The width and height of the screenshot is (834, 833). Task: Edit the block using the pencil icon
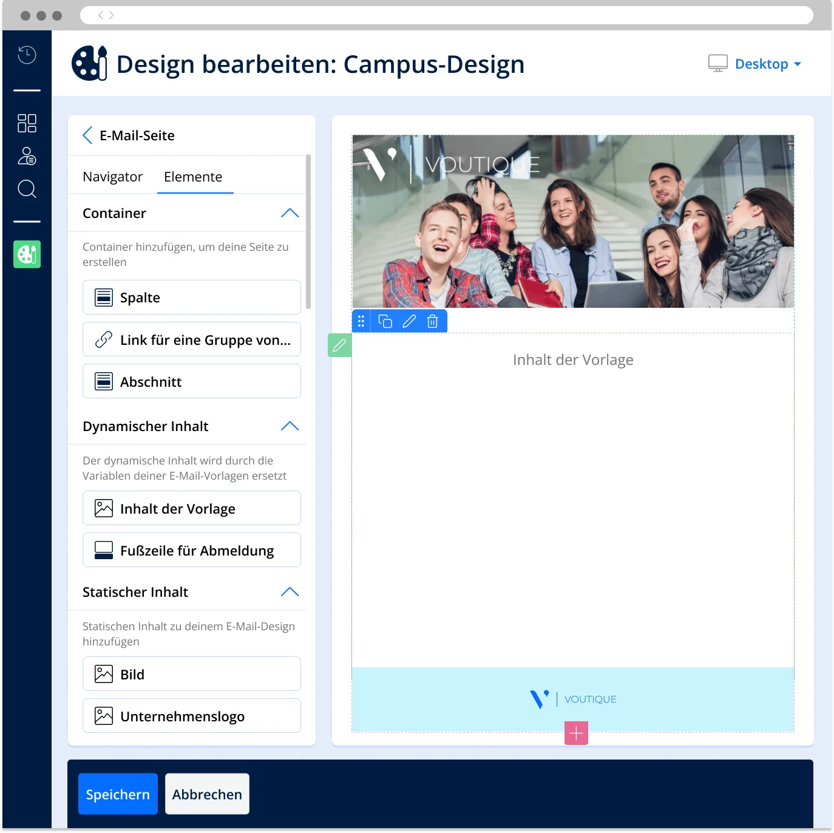[x=409, y=321]
